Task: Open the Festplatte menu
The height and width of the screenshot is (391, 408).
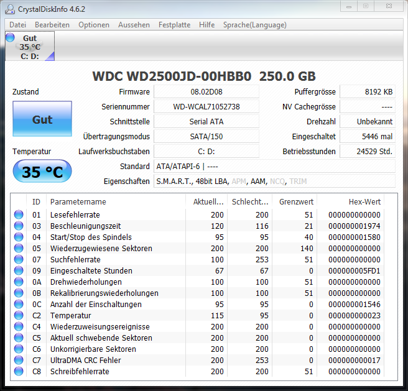Action: 174,25
